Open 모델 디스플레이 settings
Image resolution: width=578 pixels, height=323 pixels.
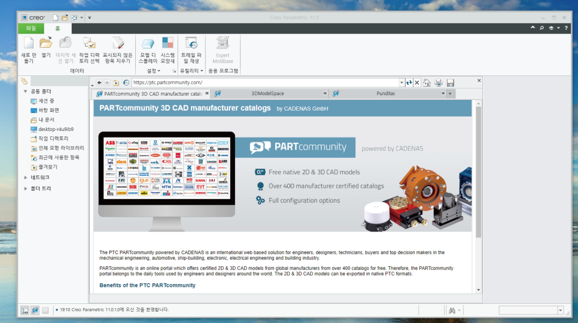(x=148, y=50)
